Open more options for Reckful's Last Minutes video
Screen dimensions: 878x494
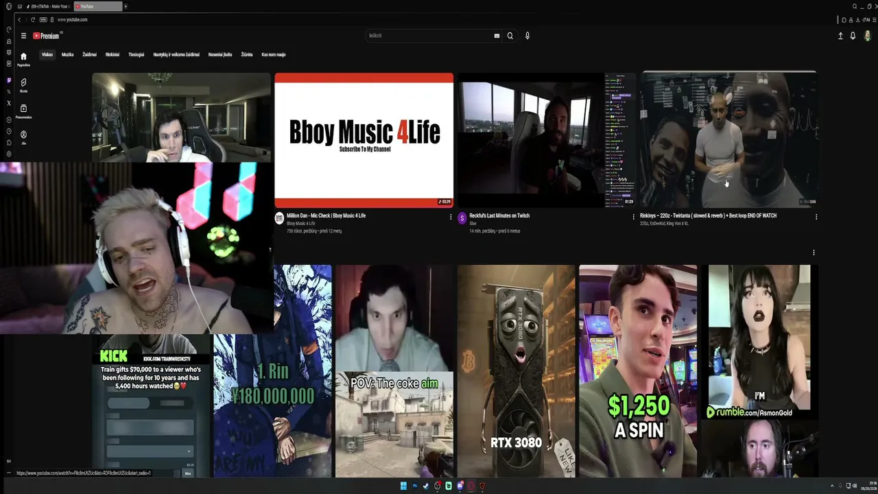[633, 217]
